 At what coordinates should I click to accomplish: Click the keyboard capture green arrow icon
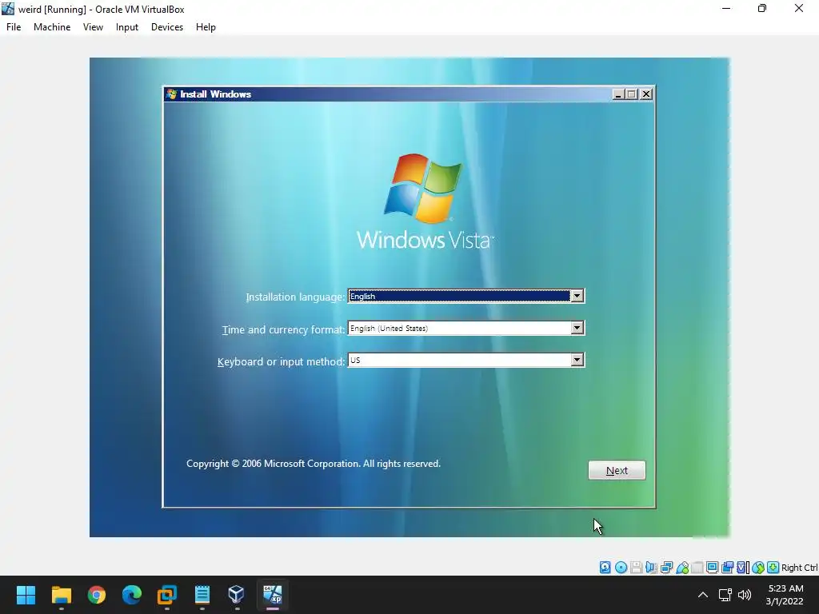[x=773, y=568]
